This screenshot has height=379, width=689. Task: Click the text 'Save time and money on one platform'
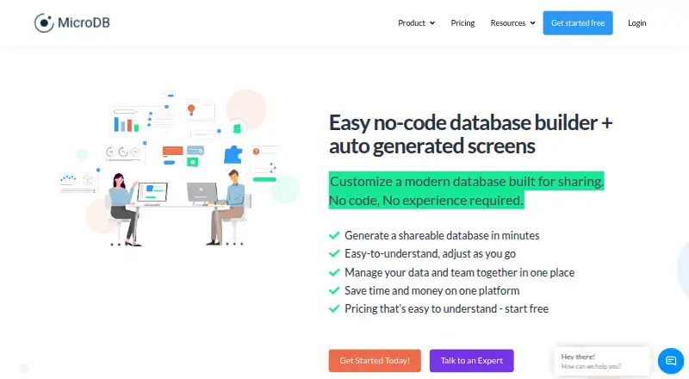(432, 290)
